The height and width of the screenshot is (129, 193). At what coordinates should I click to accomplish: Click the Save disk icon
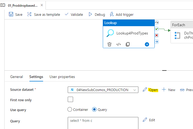[11, 14]
